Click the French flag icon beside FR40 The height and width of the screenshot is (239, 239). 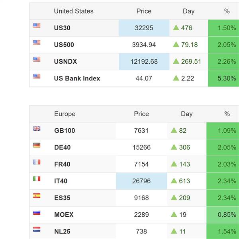(37, 162)
